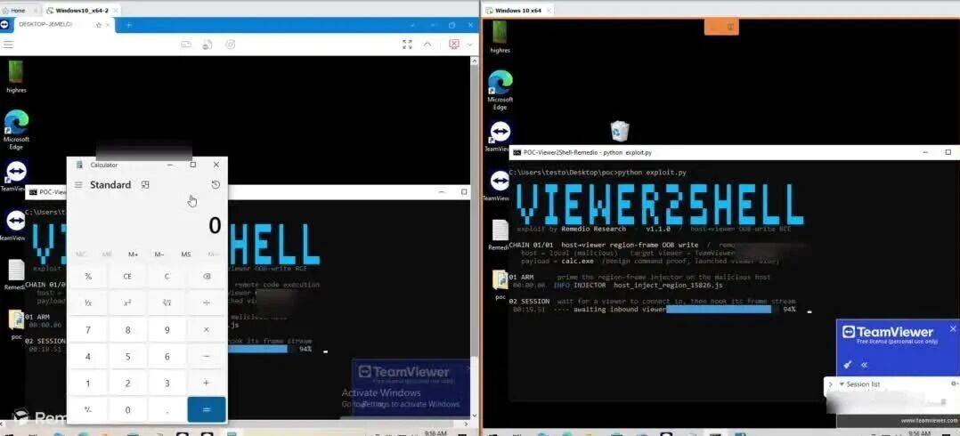Close the TeamViewer session panel
The width and height of the screenshot is (960, 436).
(953, 329)
